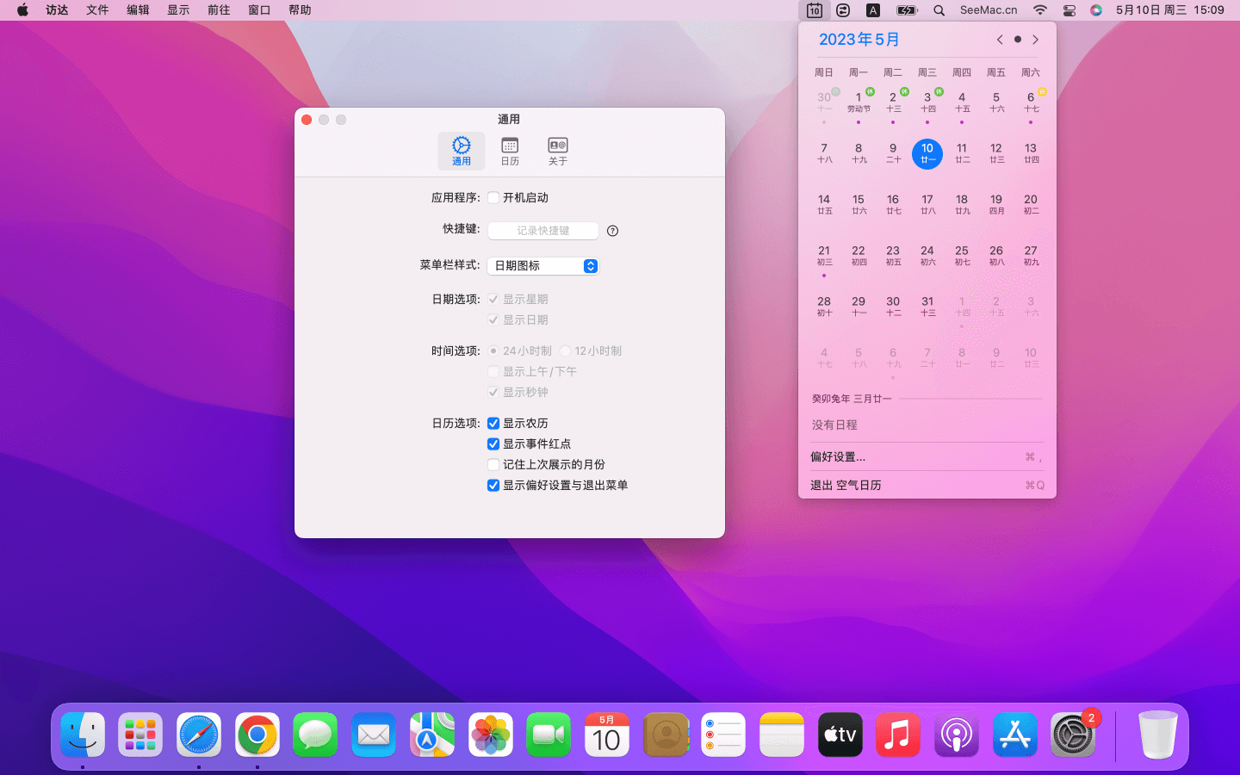Click the 记录快捷键 shortcut field
This screenshot has height=775, width=1240.
(x=543, y=231)
